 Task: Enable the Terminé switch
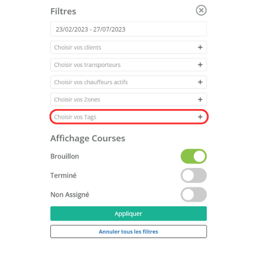pyautogui.click(x=194, y=175)
